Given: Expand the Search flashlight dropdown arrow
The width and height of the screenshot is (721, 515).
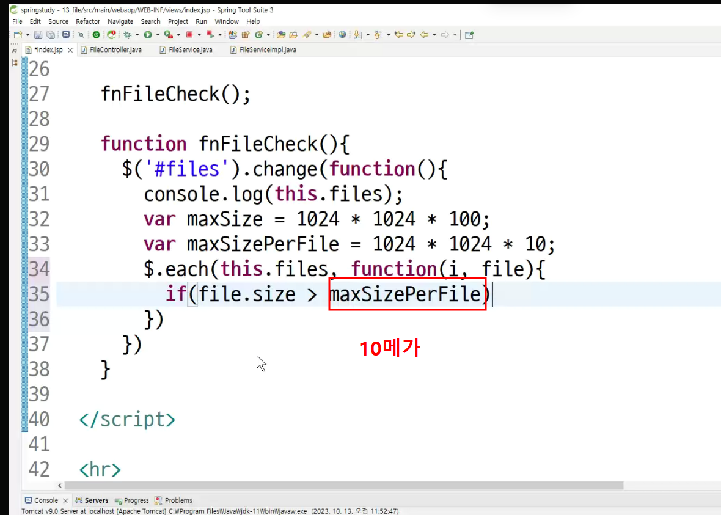Looking at the screenshot, I should (x=317, y=35).
